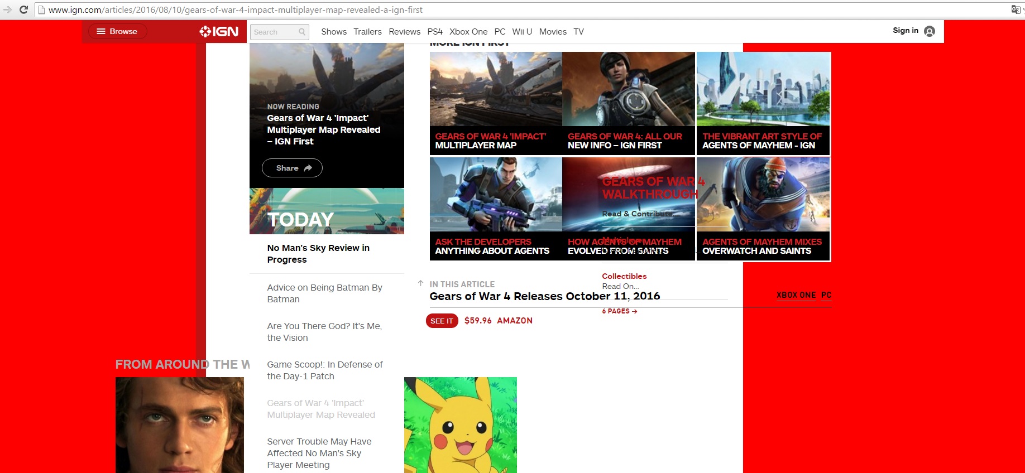Click the user avatar icon
The width and height of the screenshot is (1025, 473).
click(x=930, y=31)
